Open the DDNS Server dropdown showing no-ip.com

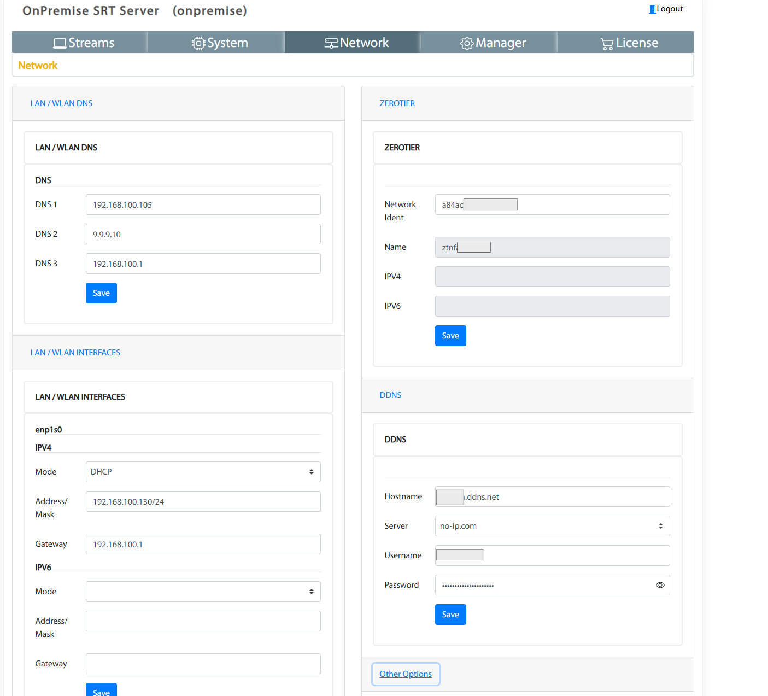(552, 525)
